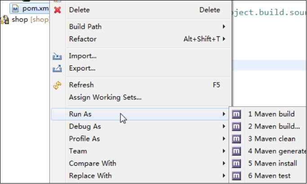The width and height of the screenshot is (307, 184).
Task: Expand the Refactor submenu arrow
Action: (224, 39)
